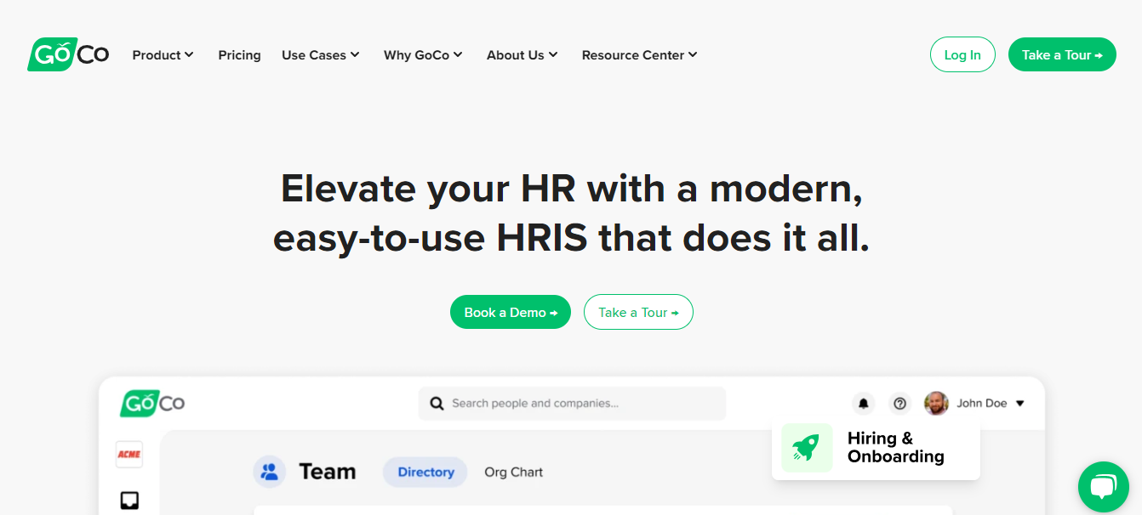Screen dimensions: 1142x515
Task: Click the help question mark icon
Action: point(899,404)
